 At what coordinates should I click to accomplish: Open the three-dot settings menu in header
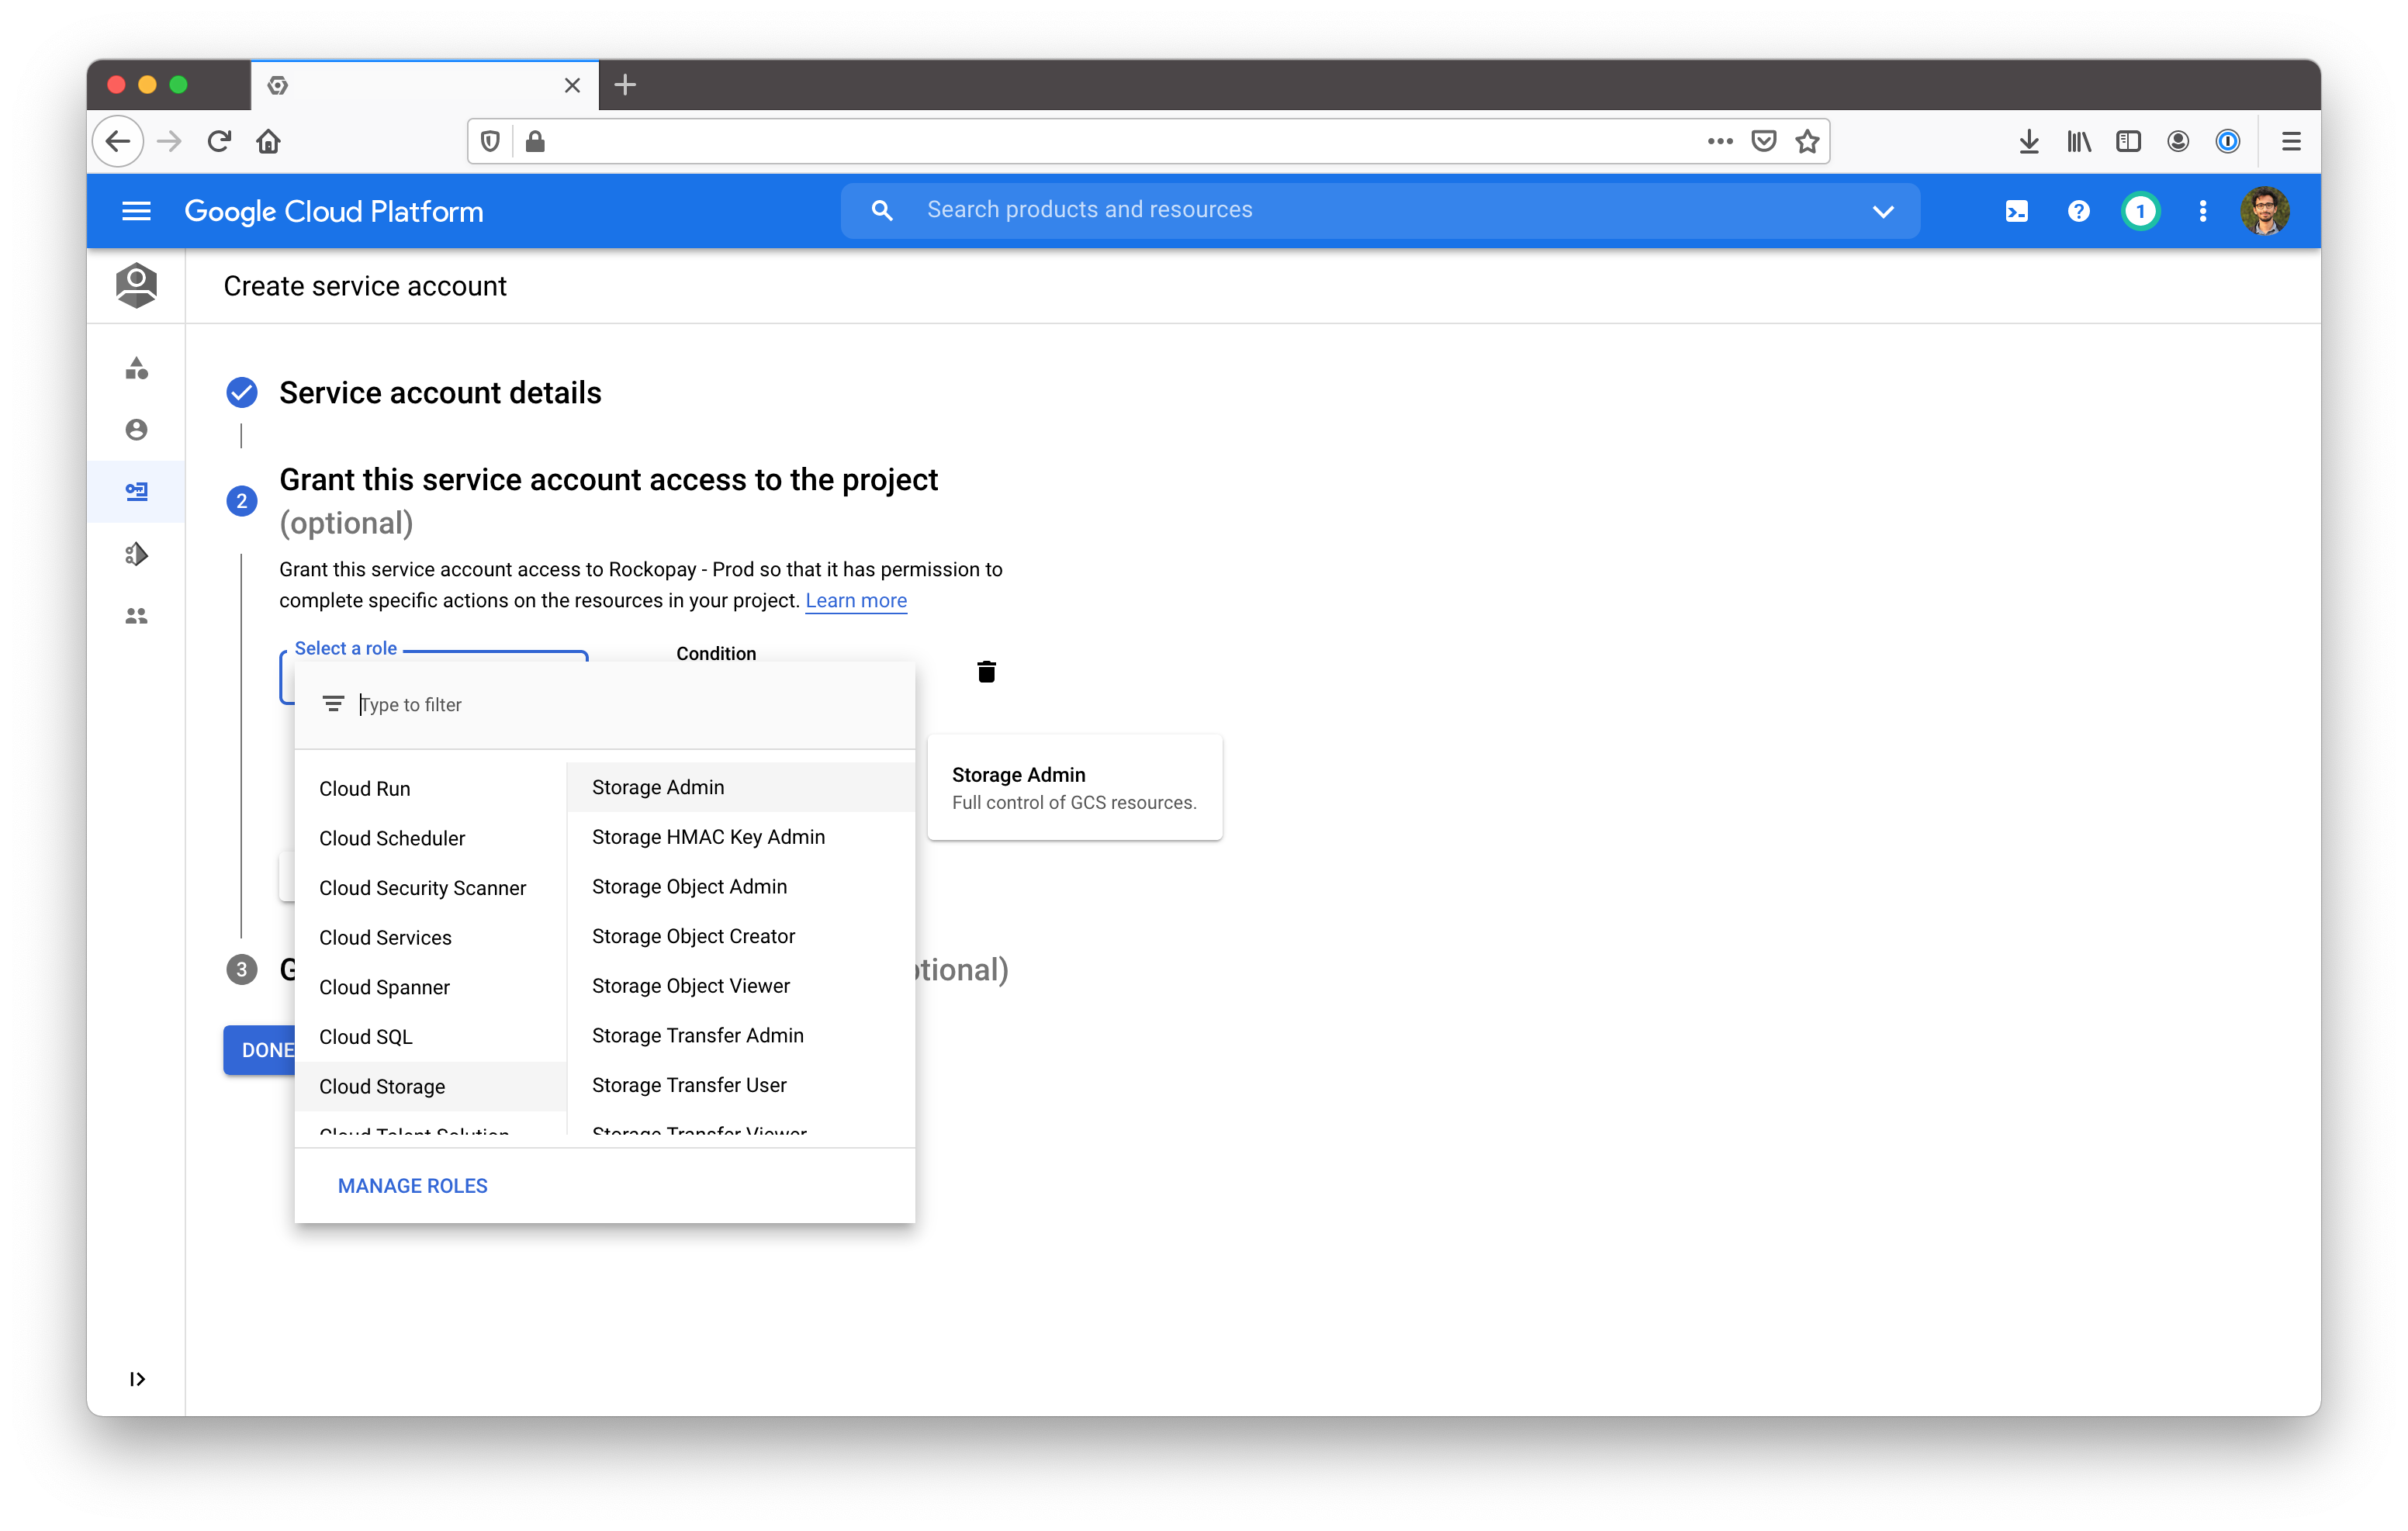tap(2202, 211)
